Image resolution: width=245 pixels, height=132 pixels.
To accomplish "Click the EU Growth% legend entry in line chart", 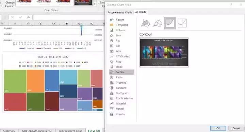I will pos(27,48).
